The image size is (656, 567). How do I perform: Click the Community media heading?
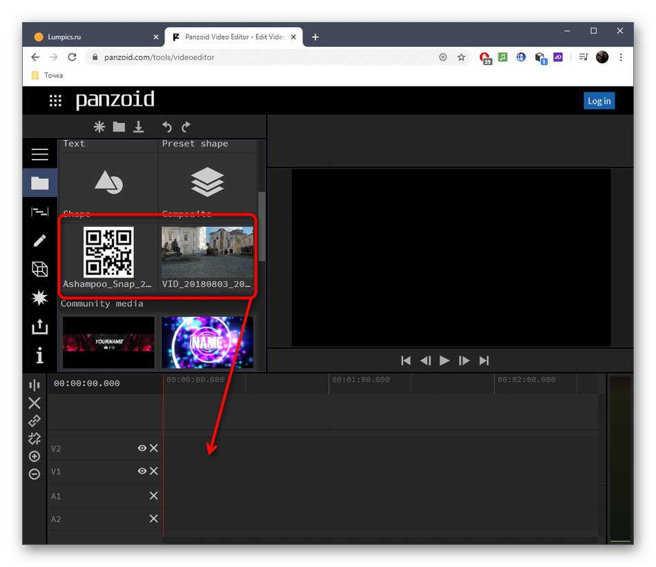pyautogui.click(x=102, y=303)
